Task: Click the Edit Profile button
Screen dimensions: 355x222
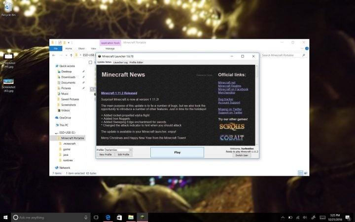Action: click(x=123, y=154)
